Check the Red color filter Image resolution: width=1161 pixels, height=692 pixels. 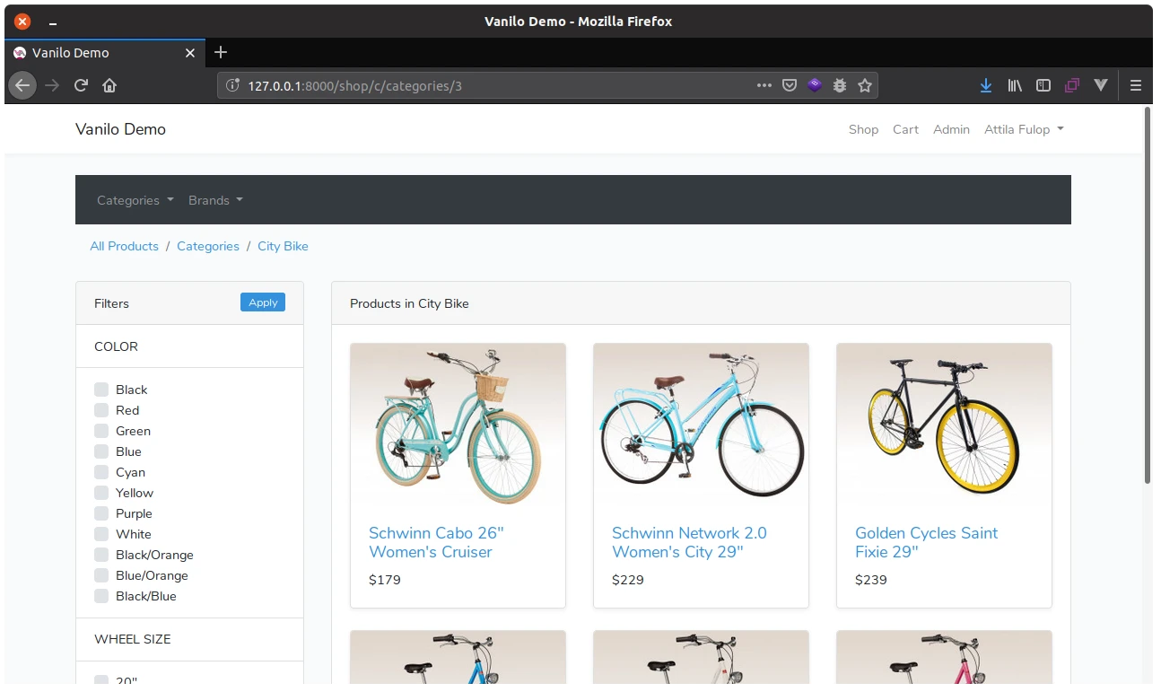click(x=101, y=410)
